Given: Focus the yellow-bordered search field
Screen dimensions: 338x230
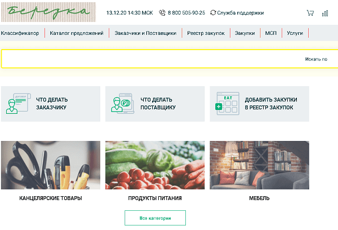Looking at the screenshot, I should tap(170, 59).
